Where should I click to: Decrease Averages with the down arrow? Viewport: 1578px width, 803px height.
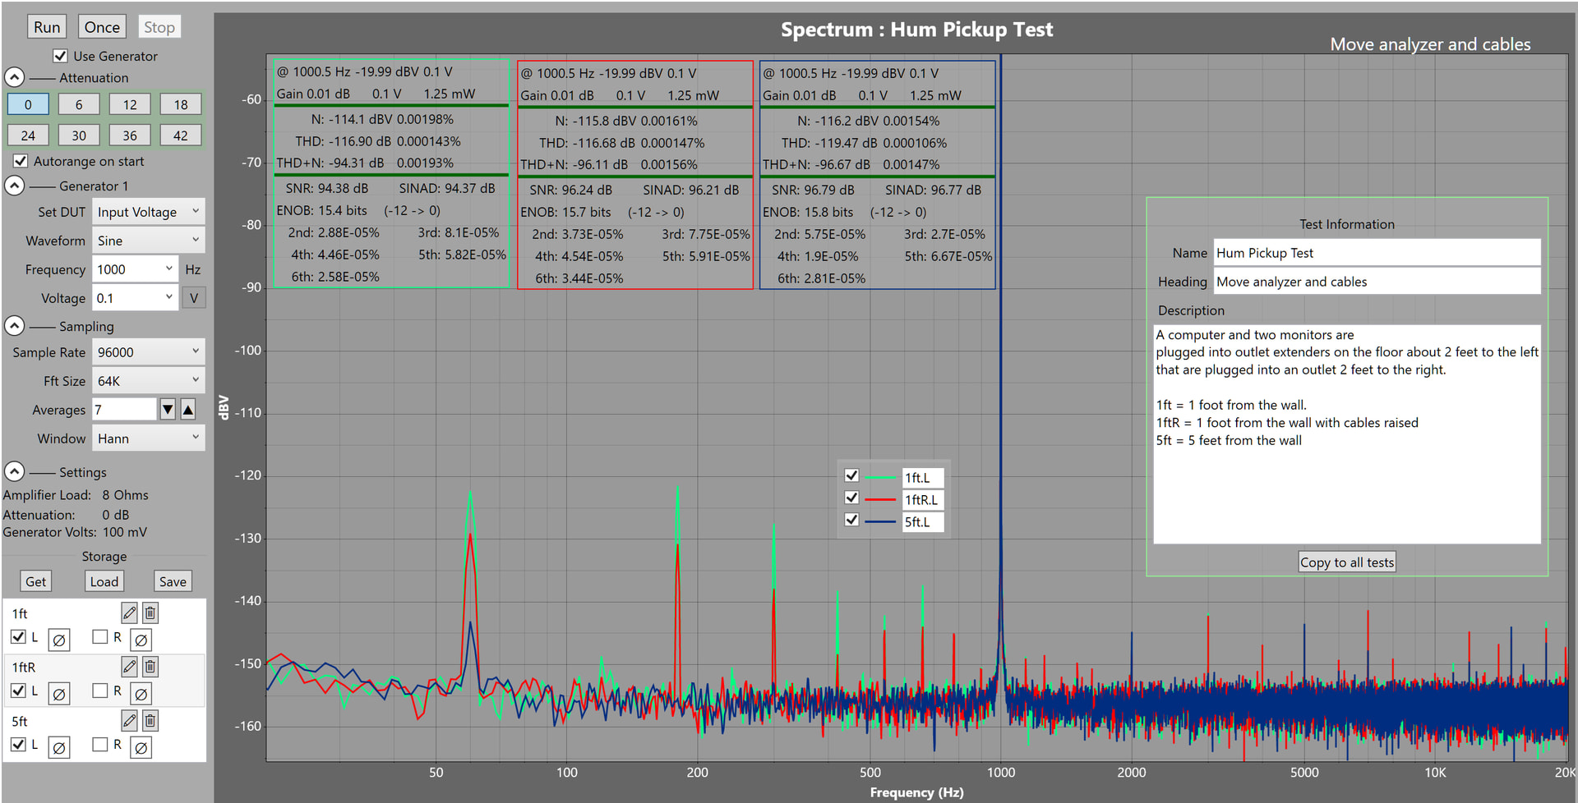point(168,409)
